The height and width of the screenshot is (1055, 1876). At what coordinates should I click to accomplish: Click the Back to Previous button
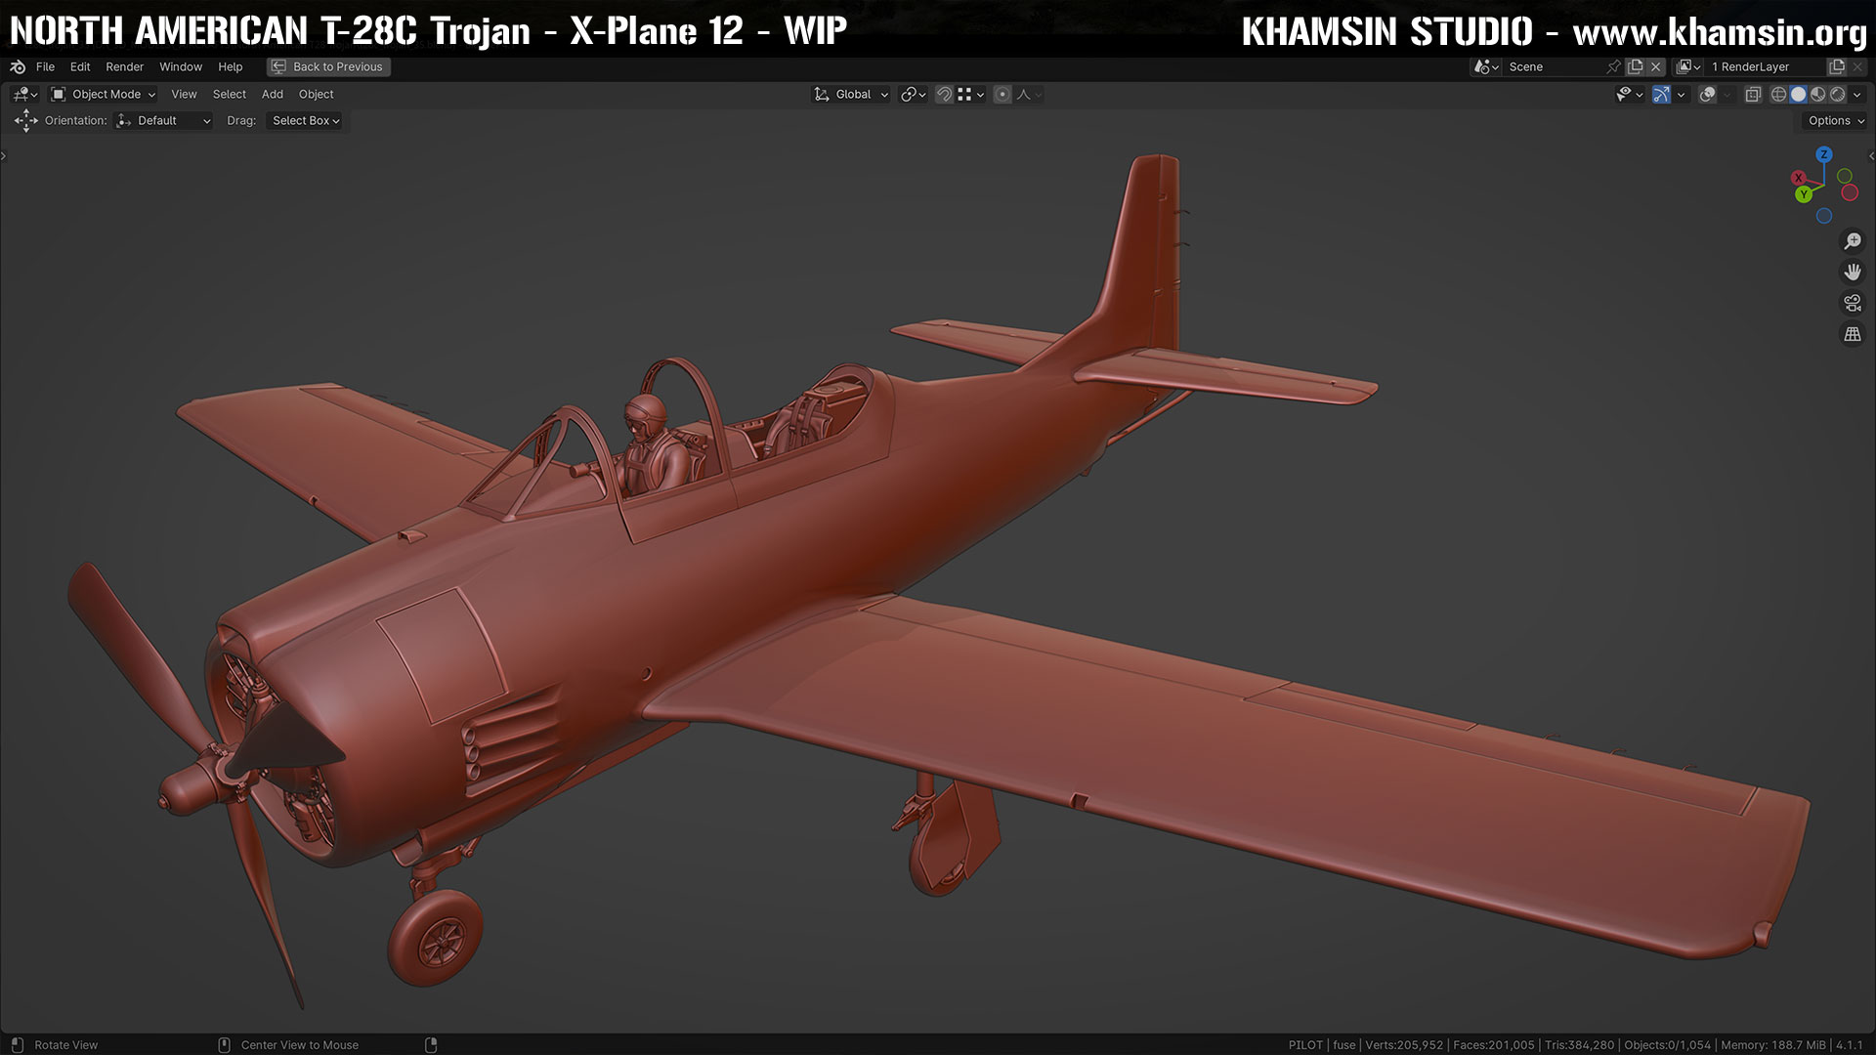pos(328,66)
